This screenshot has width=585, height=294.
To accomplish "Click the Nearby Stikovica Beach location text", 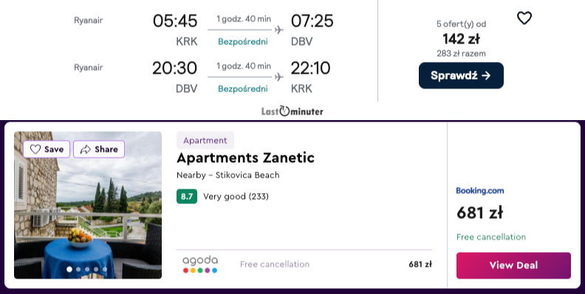I will pyautogui.click(x=228, y=175).
